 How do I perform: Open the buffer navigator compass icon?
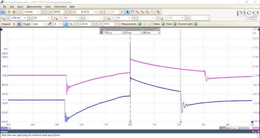101,12
